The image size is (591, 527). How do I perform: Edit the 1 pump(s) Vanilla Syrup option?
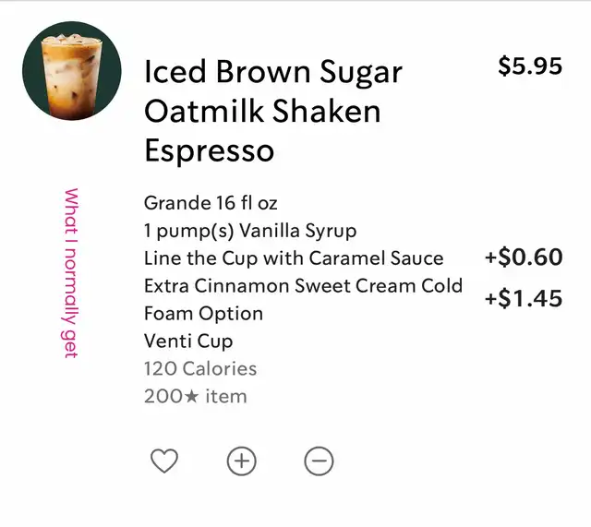coord(249,230)
